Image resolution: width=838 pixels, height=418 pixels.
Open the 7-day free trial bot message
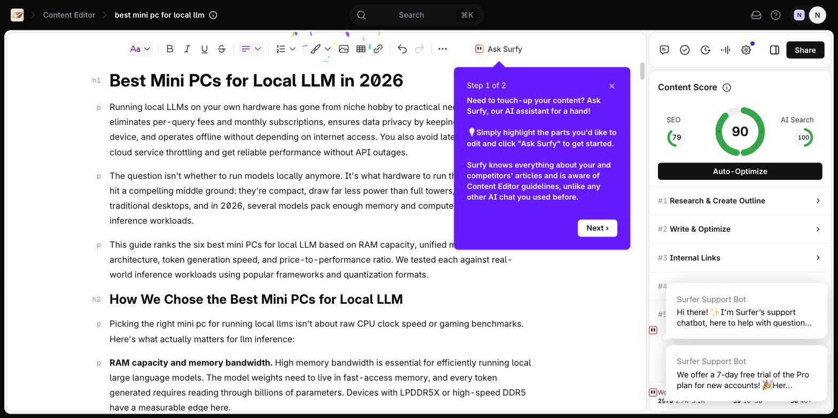(x=746, y=374)
